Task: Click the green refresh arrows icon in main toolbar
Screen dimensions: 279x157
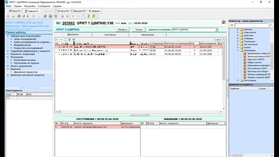Action: point(88,16)
